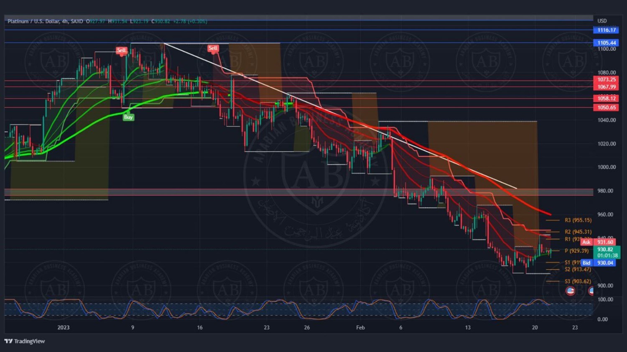Click the 2023 year label on time axis
The image size is (627, 352).
(64, 327)
